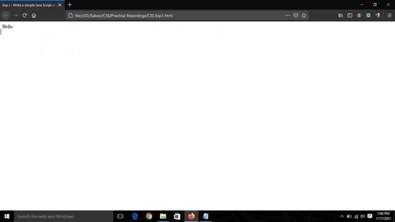Open the Action Center notifications
Viewport: 395px width, 222px height.
tap(370, 216)
